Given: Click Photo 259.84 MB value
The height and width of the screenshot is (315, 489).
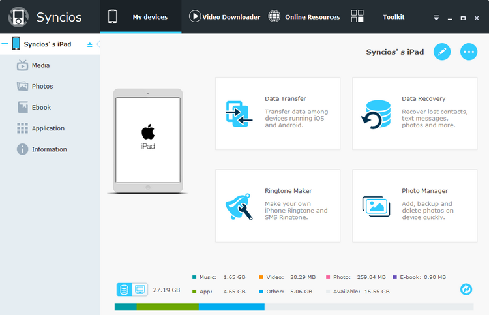Looking at the screenshot, I should [372, 277].
